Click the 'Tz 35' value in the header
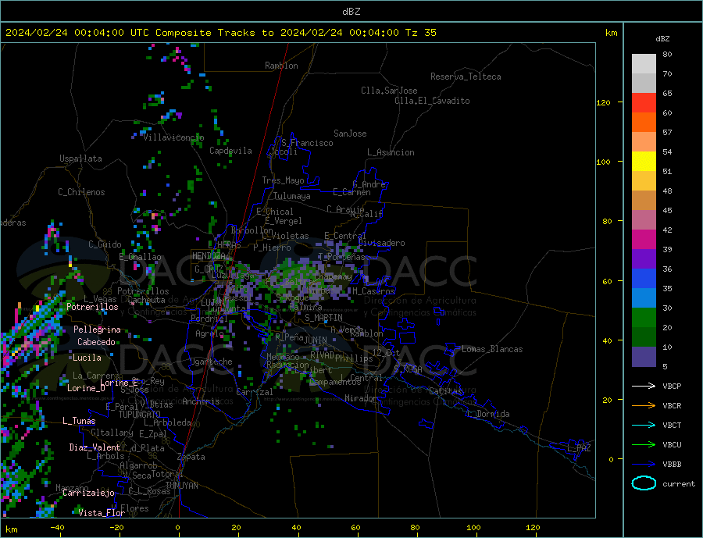This screenshot has width=703, height=538. click(x=420, y=33)
